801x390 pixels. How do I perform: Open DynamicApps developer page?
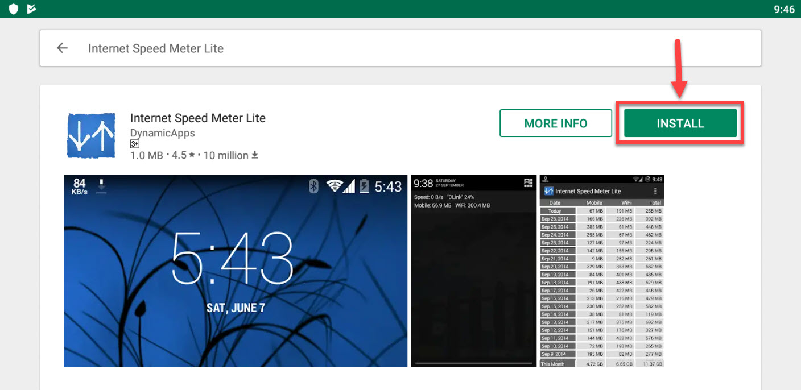[163, 133]
